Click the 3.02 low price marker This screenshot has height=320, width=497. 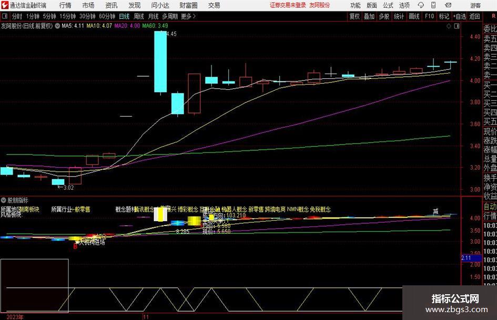point(66,187)
